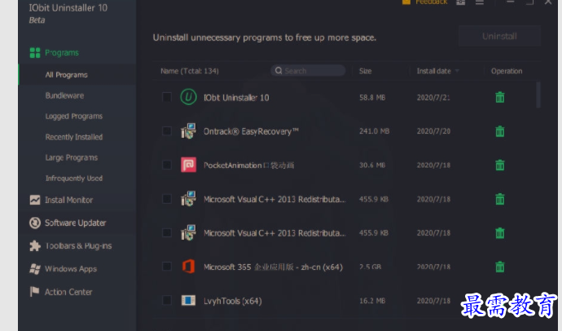Open the toolbox icon in title bar
This screenshot has height=331, width=562.
tap(460, 2)
